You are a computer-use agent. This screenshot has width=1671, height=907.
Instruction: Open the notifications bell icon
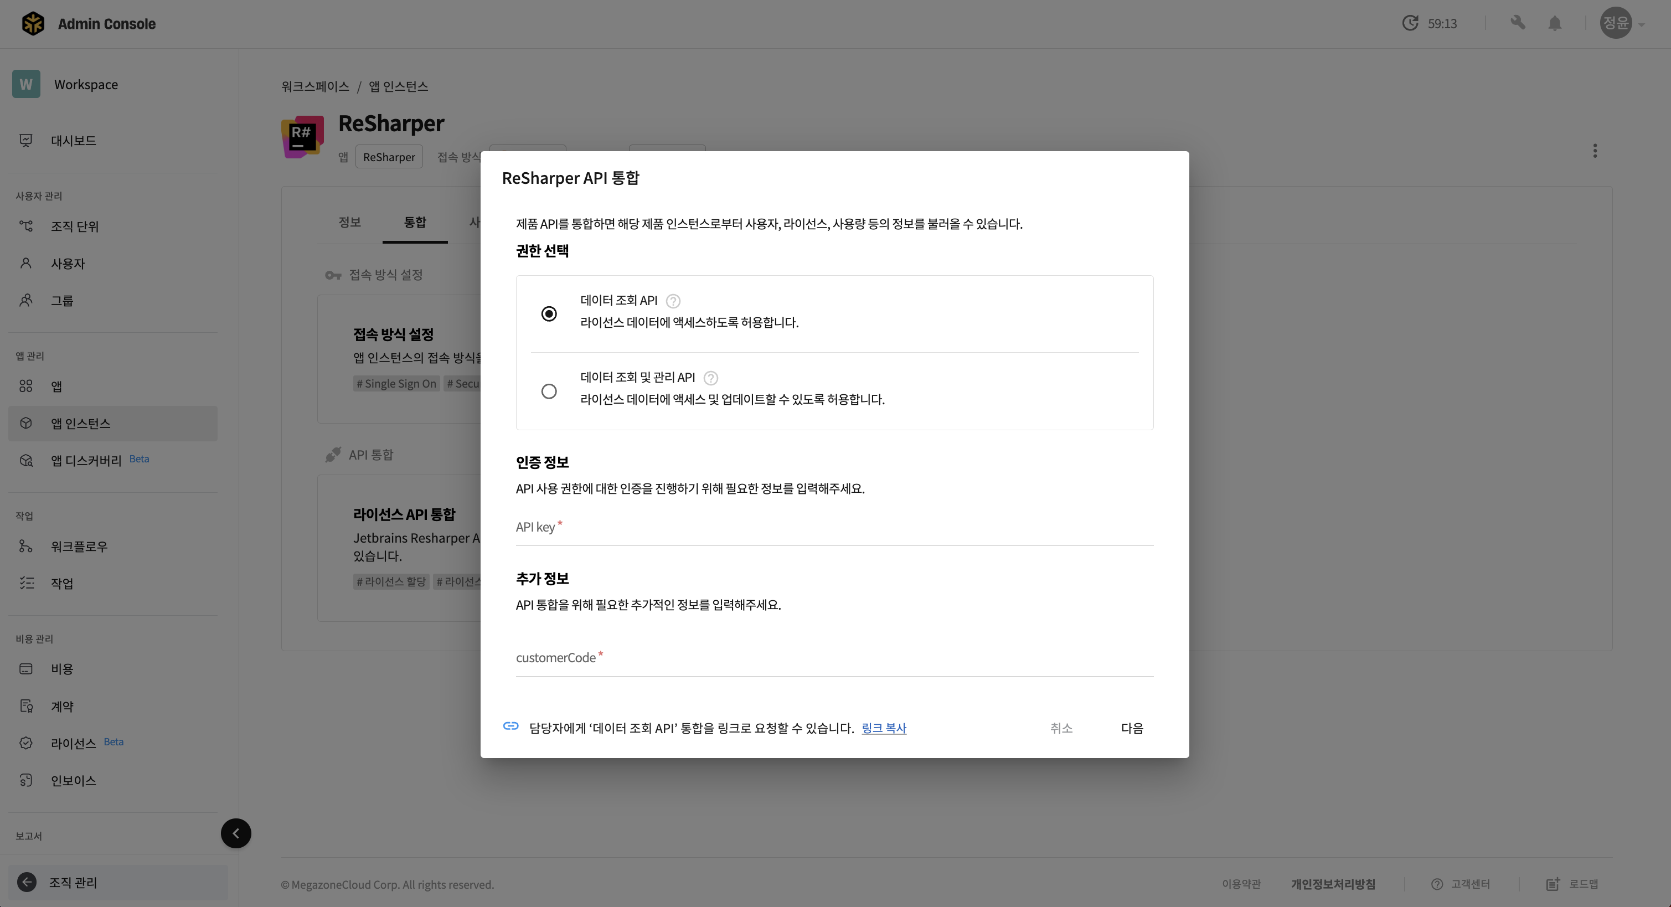click(x=1555, y=23)
